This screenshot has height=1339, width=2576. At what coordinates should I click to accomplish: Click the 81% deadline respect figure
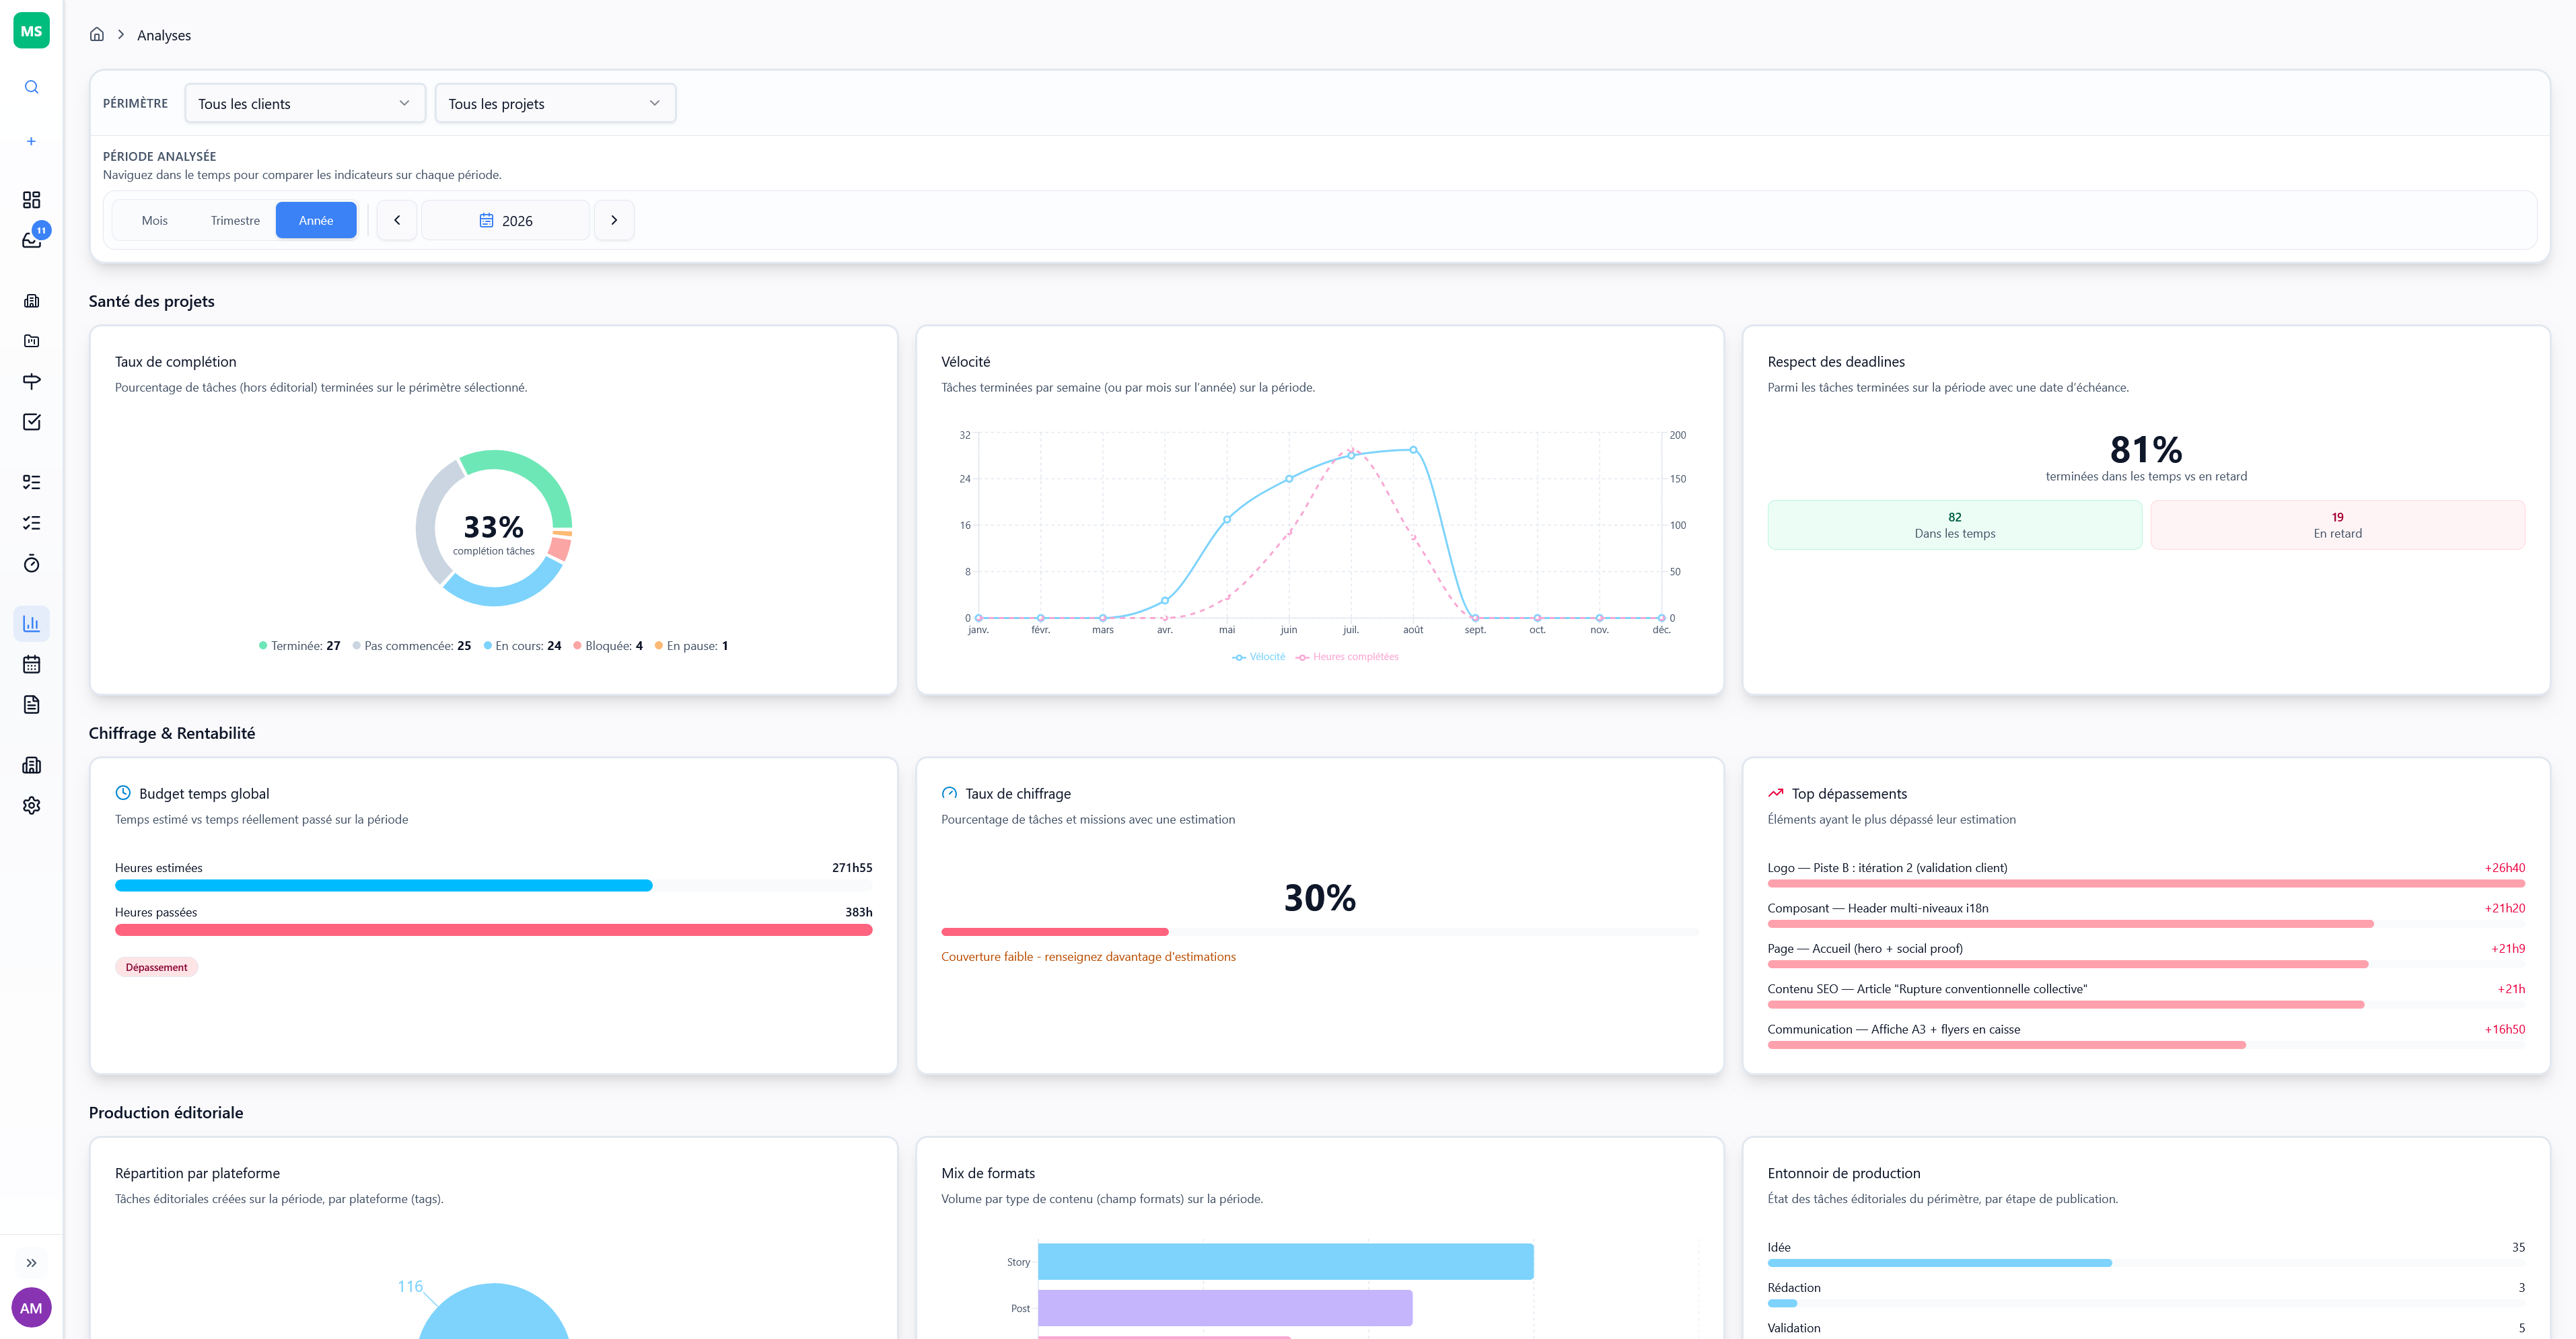coord(2146,450)
